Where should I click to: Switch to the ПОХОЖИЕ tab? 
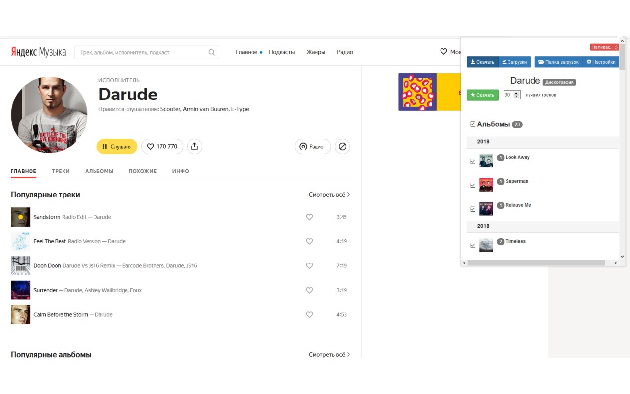pyautogui.click(x=143, y=171)
